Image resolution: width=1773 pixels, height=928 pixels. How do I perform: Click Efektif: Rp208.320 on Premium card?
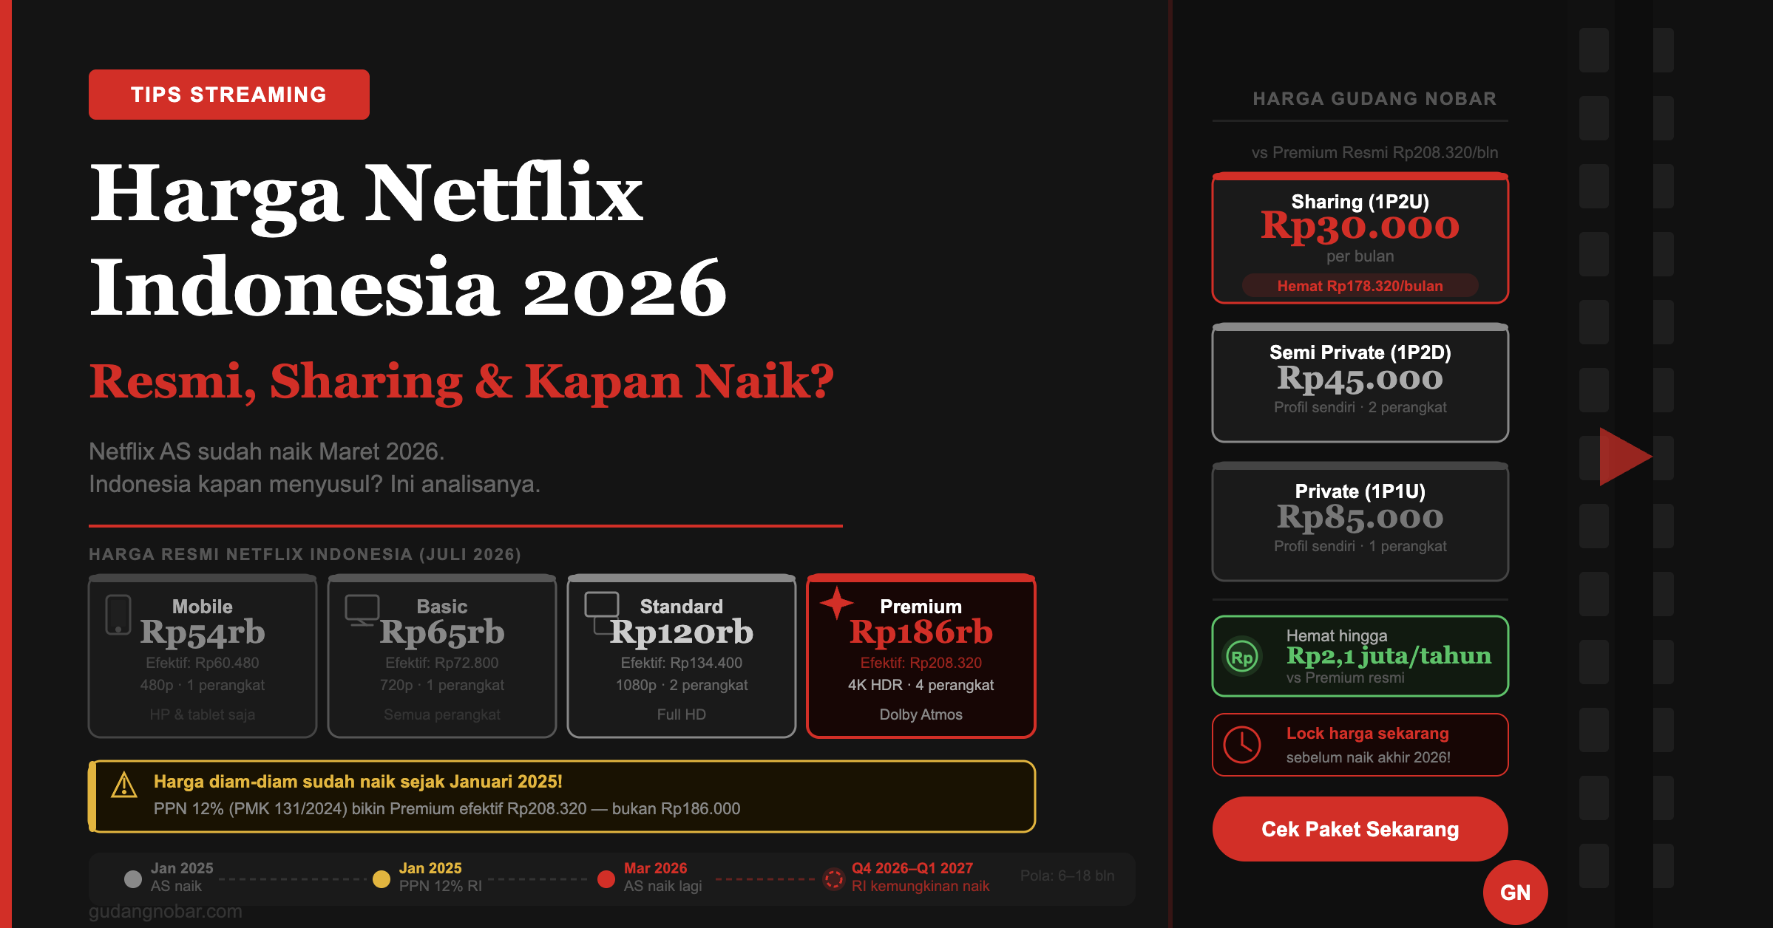pos(921,663)
